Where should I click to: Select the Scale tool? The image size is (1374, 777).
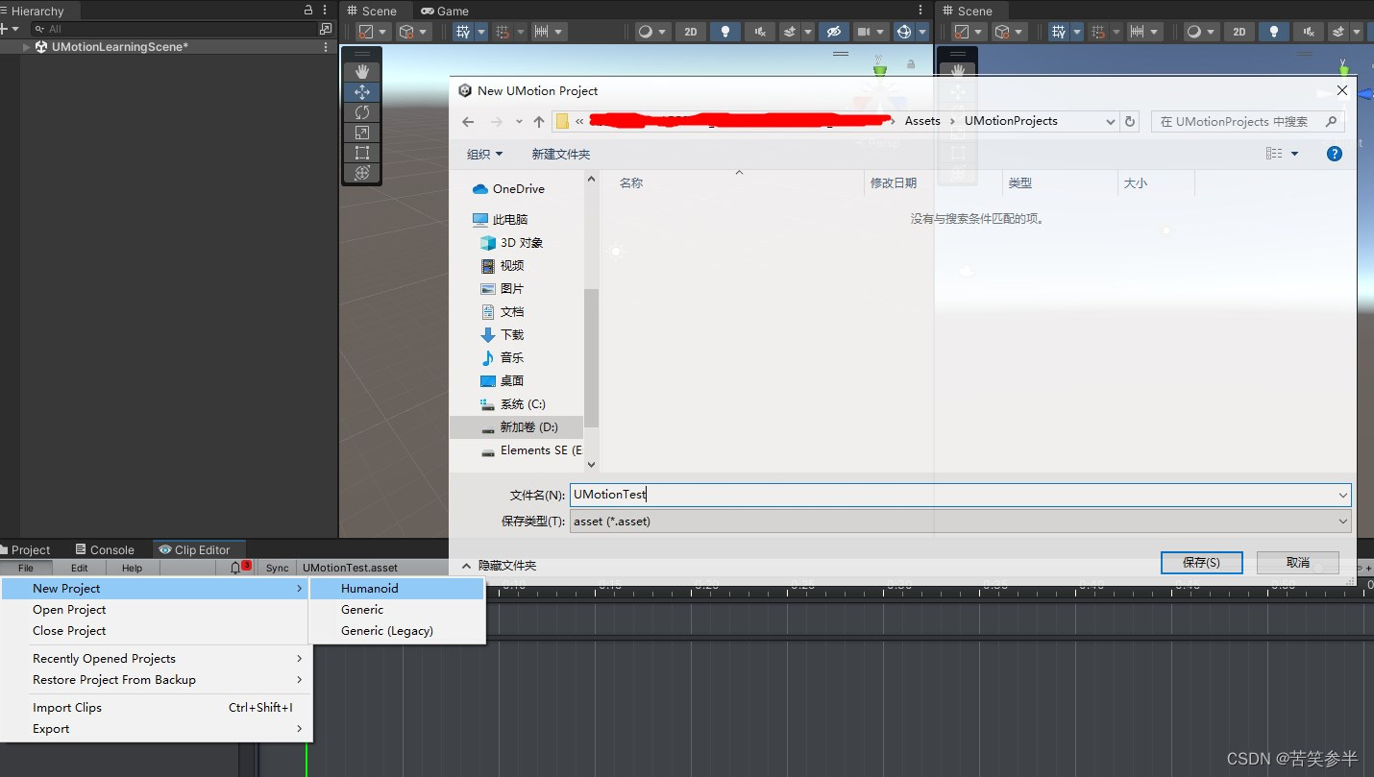point(362,133)
